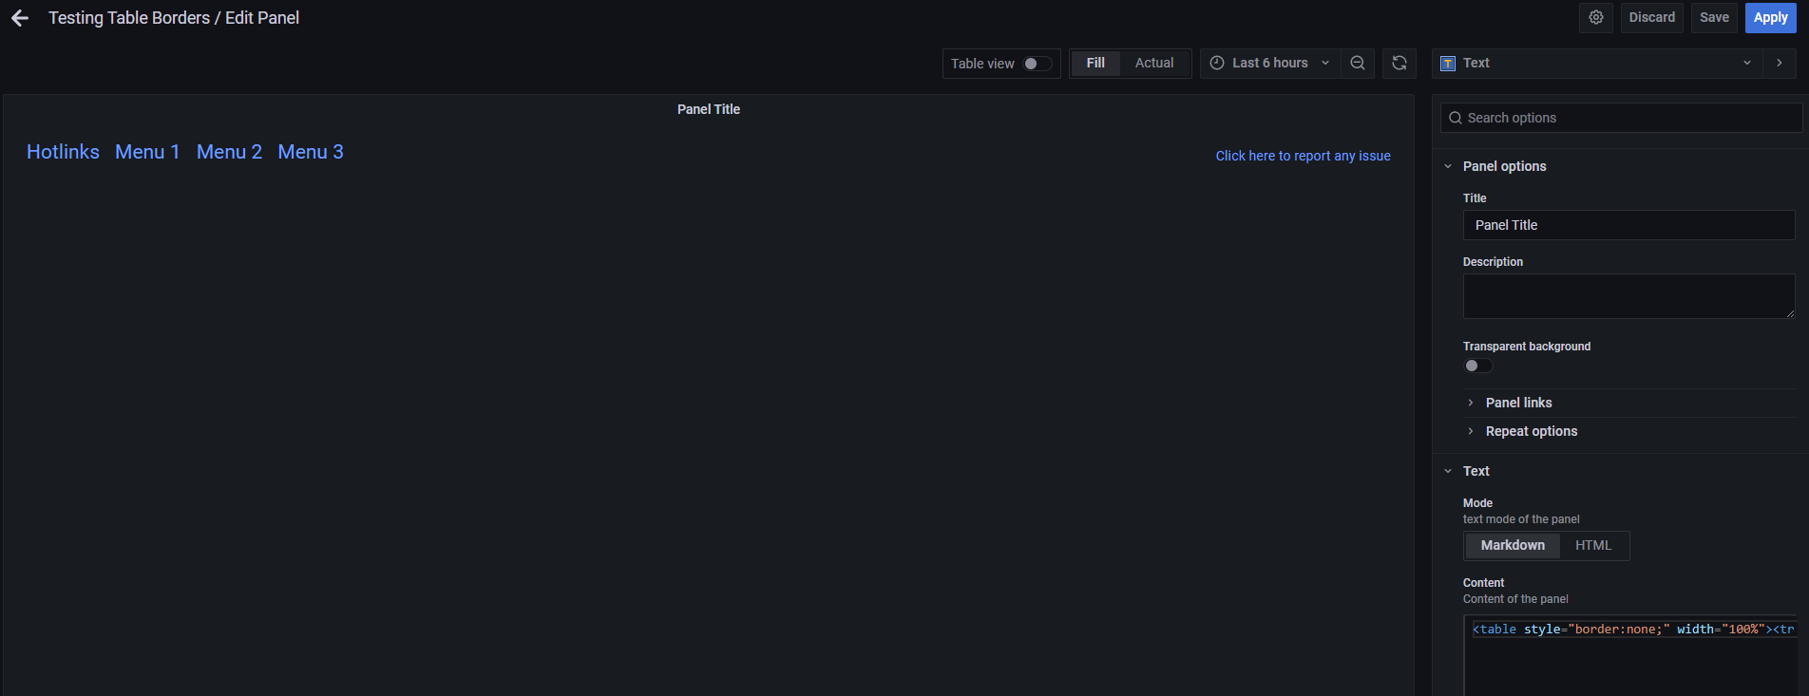
Task: Zoom out time range magnifier icon
Action: click(x=1358, y=63)
